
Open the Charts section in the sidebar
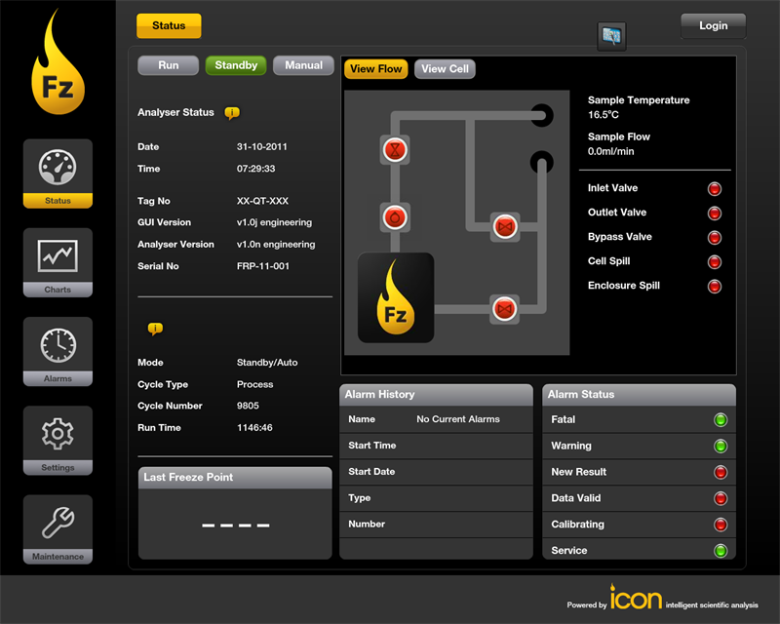(x=58, y=257)
